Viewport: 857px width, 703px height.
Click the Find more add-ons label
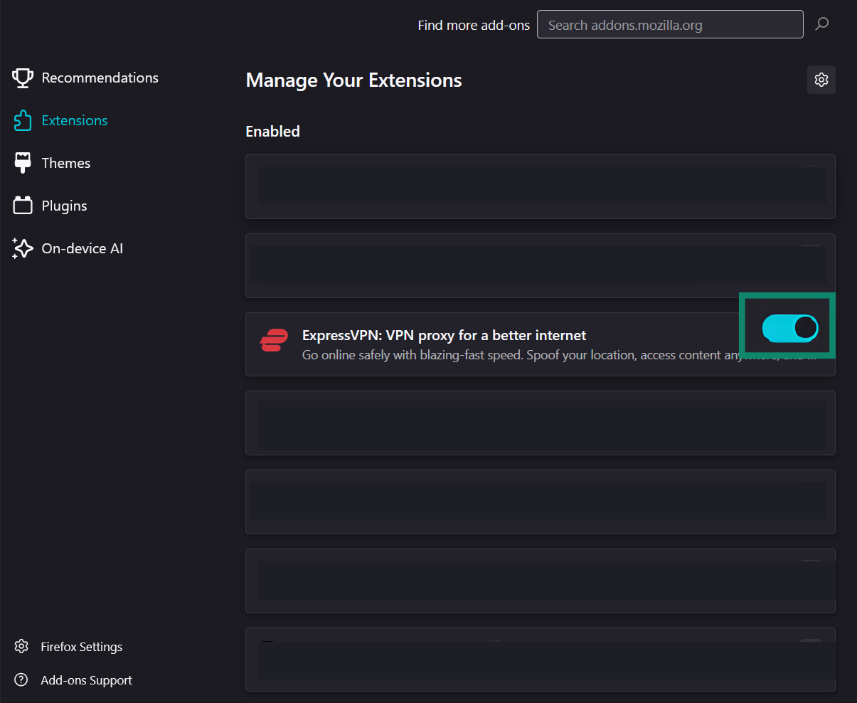(x=474, y=24)
